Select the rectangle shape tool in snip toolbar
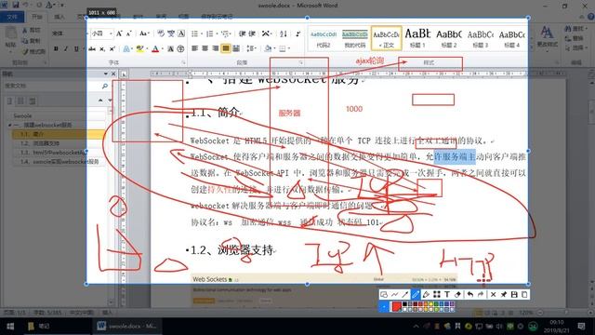 pos(384,294)
